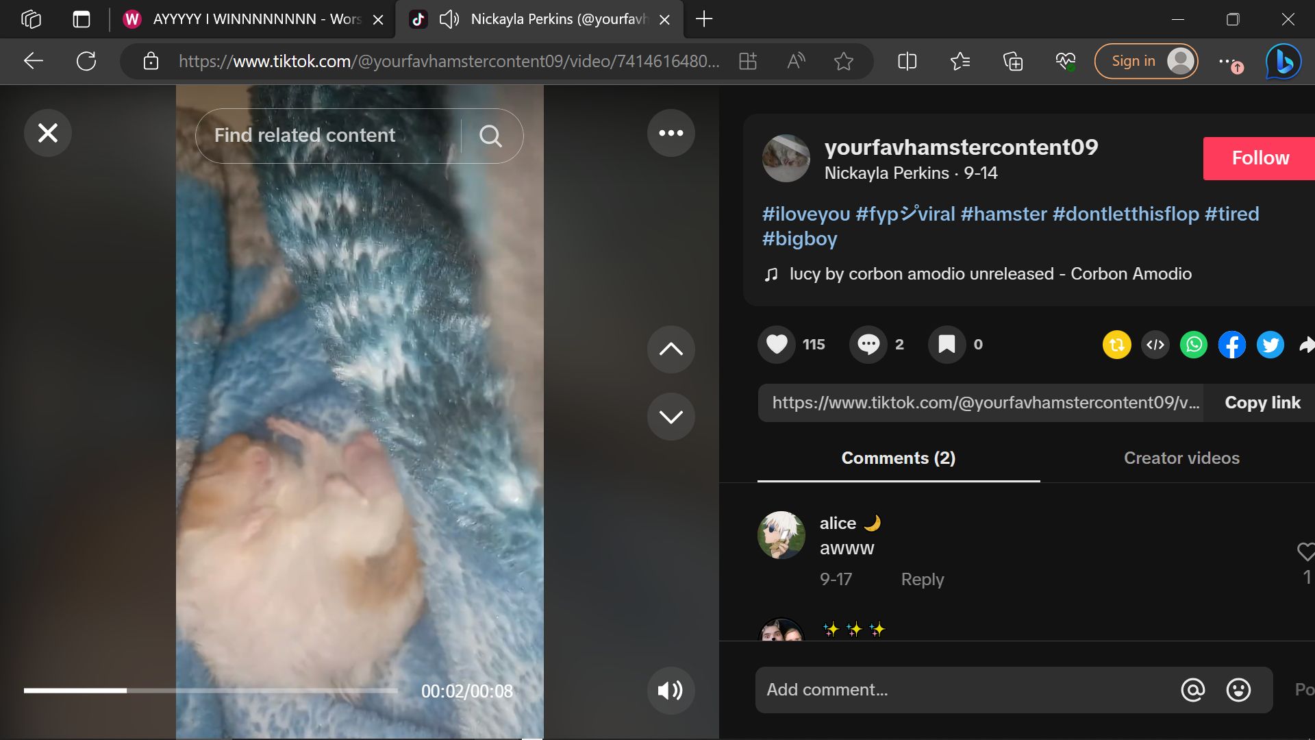1315x740 pixels.
Task: Like alice's comment with heart
Action: pyautogui.click(x=1305, y=552)
